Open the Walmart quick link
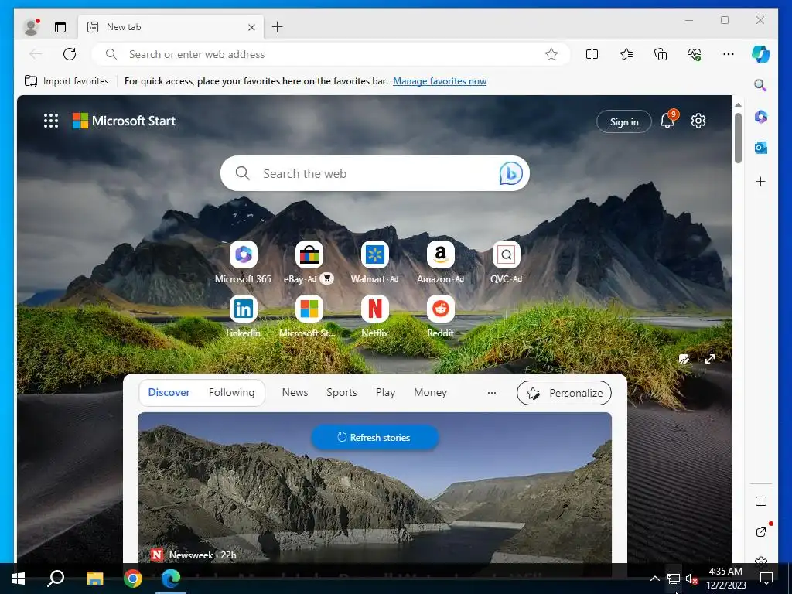 [x=375, y=262]
